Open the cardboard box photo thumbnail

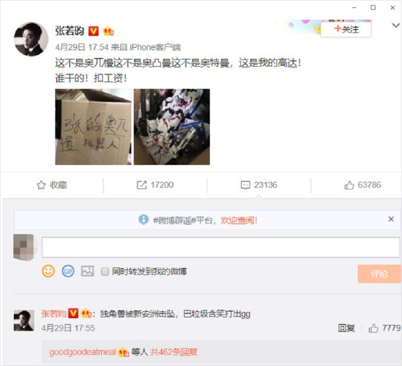[x=93, y=127]
